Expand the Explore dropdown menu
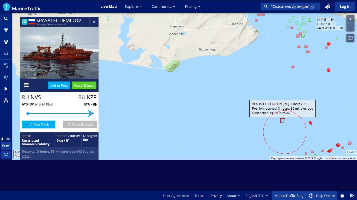This screenshot has height=200, width=357. [x=134, y=7]
